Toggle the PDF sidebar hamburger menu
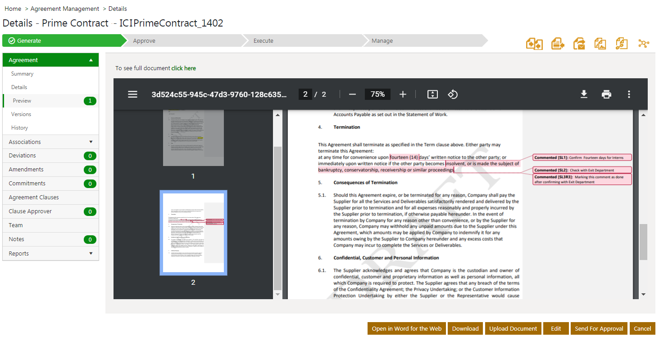The width and height of the screenshot is (659, 341). click(132, 94)
